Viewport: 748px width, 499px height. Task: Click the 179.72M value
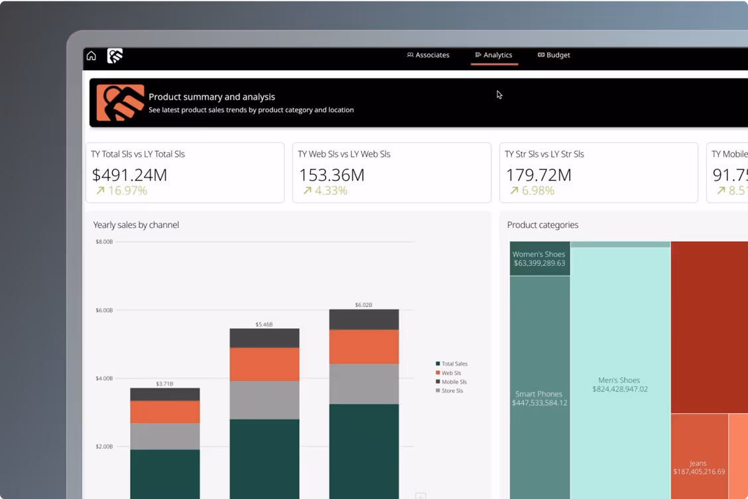(x=538, y=175)
